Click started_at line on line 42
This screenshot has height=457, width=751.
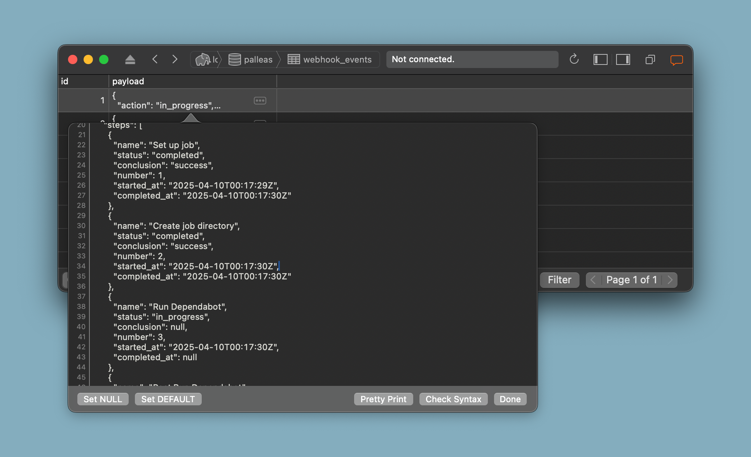(x=196, y=347)
